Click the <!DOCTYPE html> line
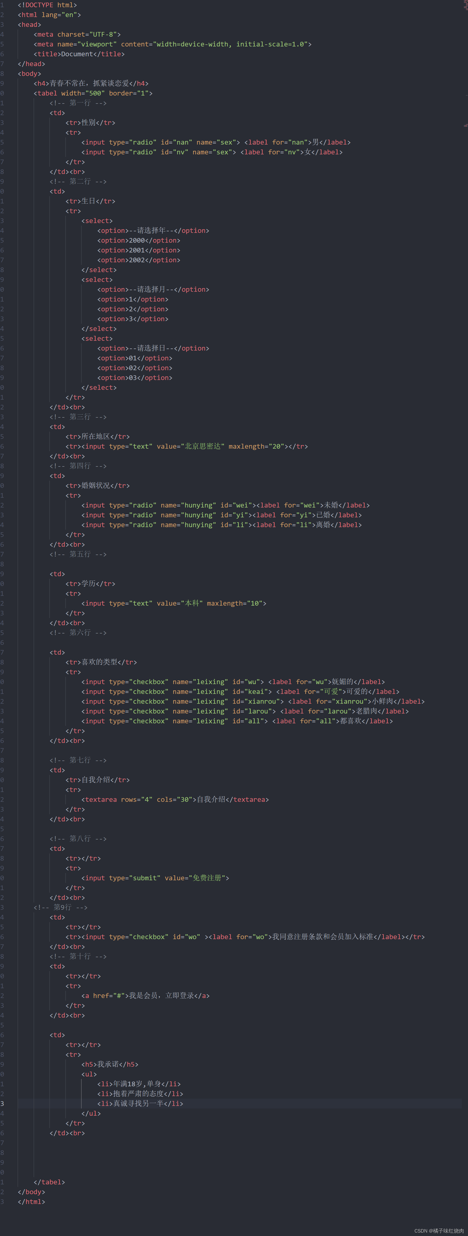Image resolution: width=468 pixels, height=1236 pixels. click(x=47, y=5)
